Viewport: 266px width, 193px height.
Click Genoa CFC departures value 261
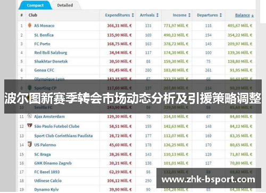click(209, 70)
